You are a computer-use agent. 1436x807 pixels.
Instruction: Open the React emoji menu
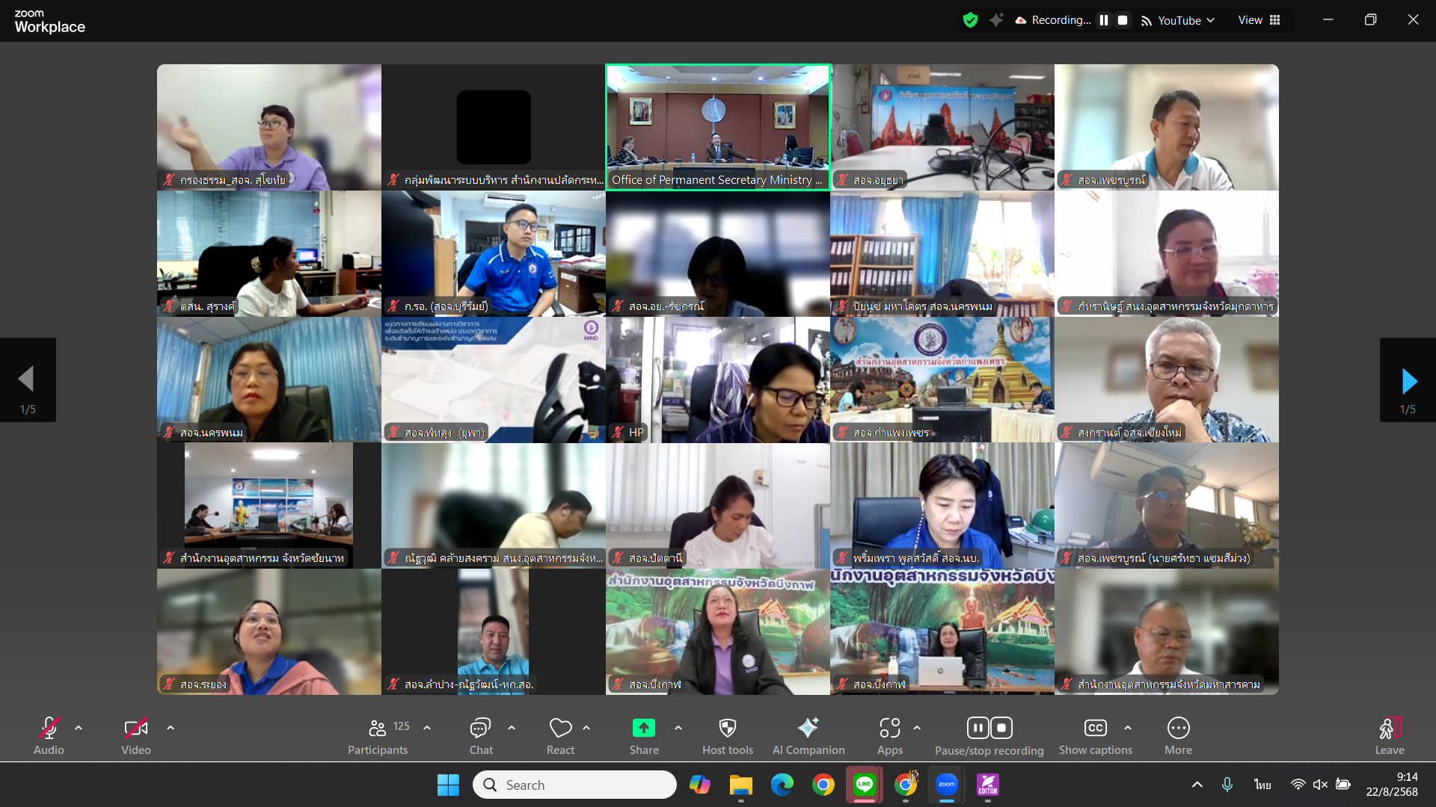click(560, 729)
